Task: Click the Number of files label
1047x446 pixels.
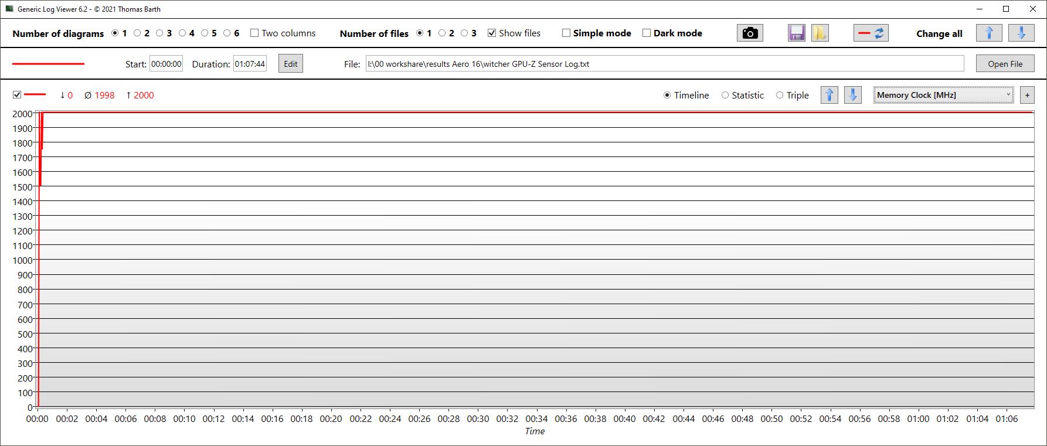Action: coord(374,33)
